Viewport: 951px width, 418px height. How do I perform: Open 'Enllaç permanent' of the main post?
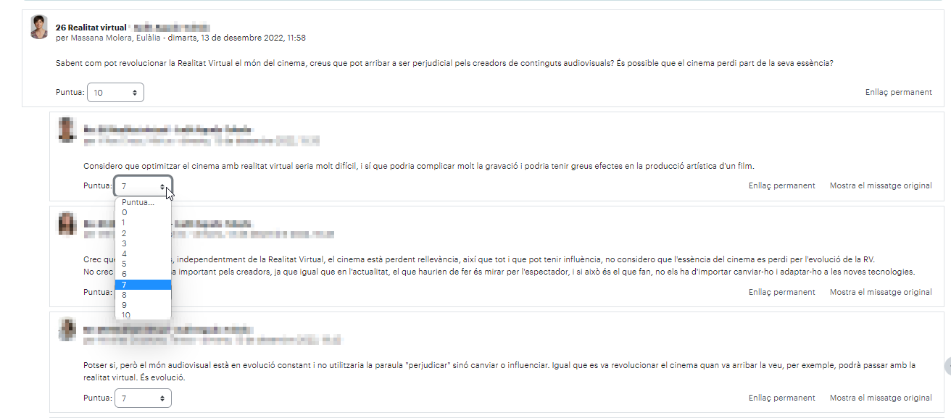898,92
